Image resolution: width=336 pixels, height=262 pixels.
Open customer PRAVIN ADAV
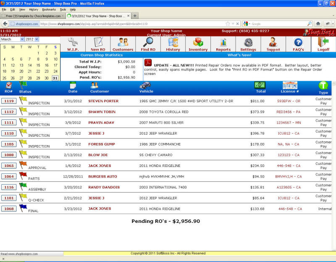tap(101, 122)
